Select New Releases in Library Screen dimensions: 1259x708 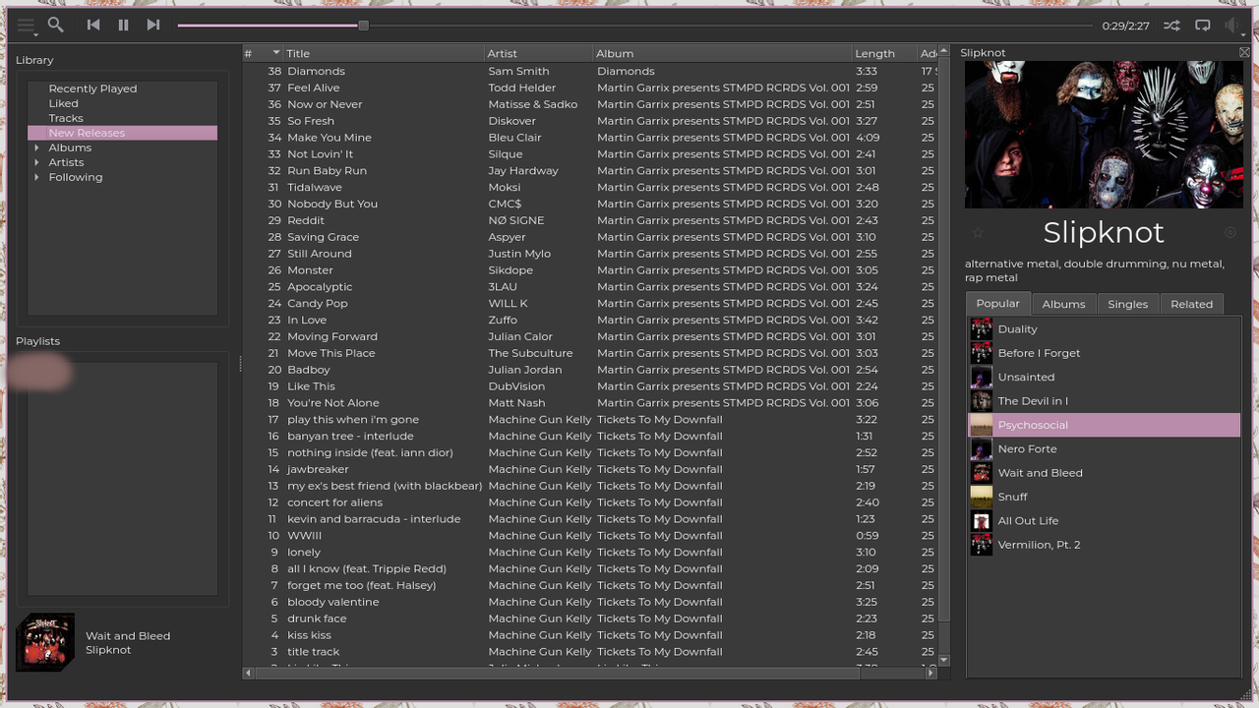(x=122, y=133)
